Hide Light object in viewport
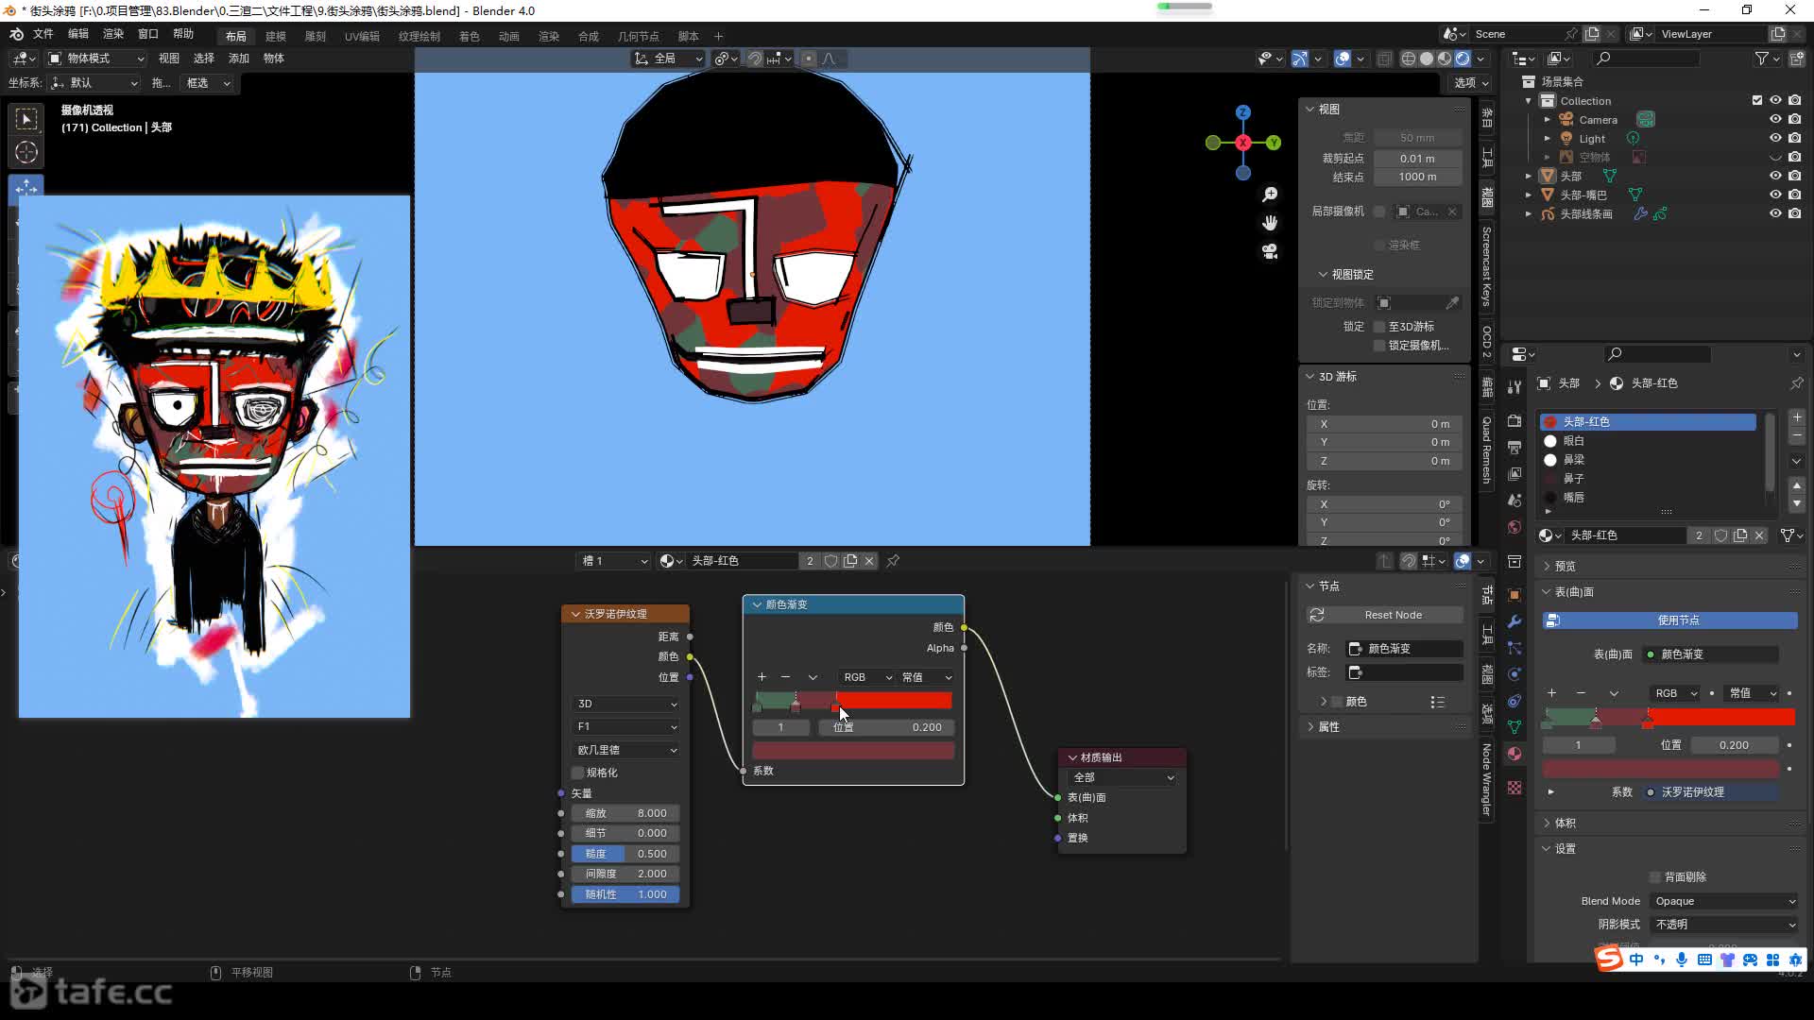This screenshot has width=1814, height=1020. (x=1775, y=139)
